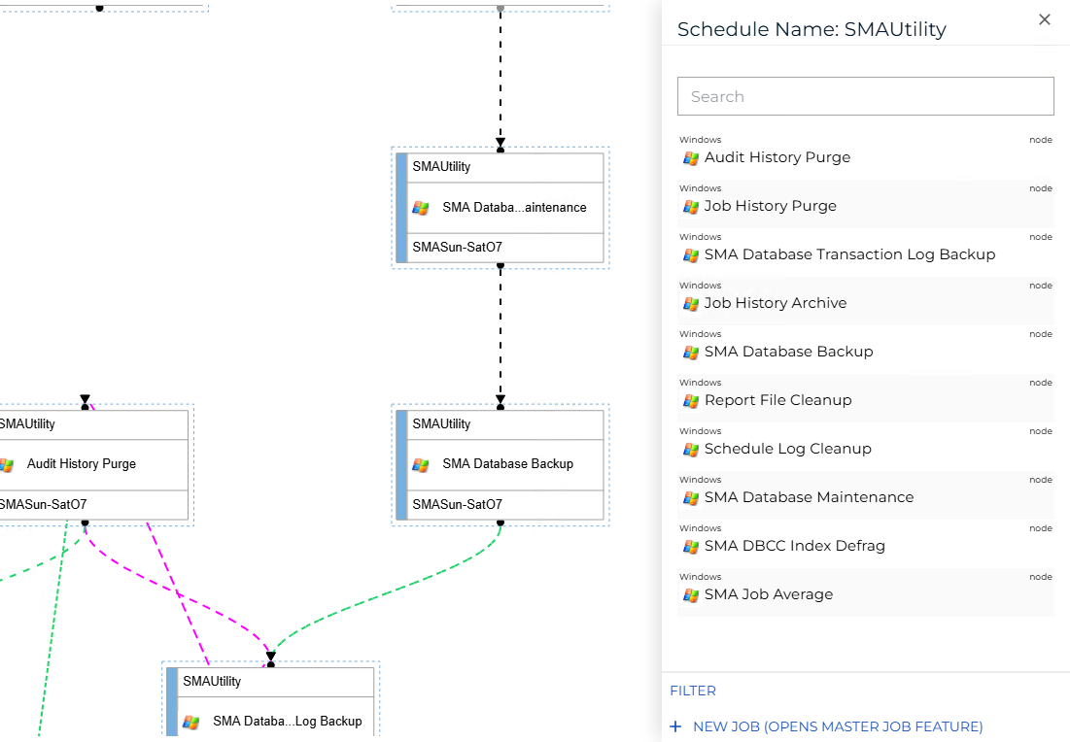Image resolution: width=1070 pixels, height=742 pixels.
Task: Click Windows icon beside Schedule Log Cleanup
Action: coord(691,450)
